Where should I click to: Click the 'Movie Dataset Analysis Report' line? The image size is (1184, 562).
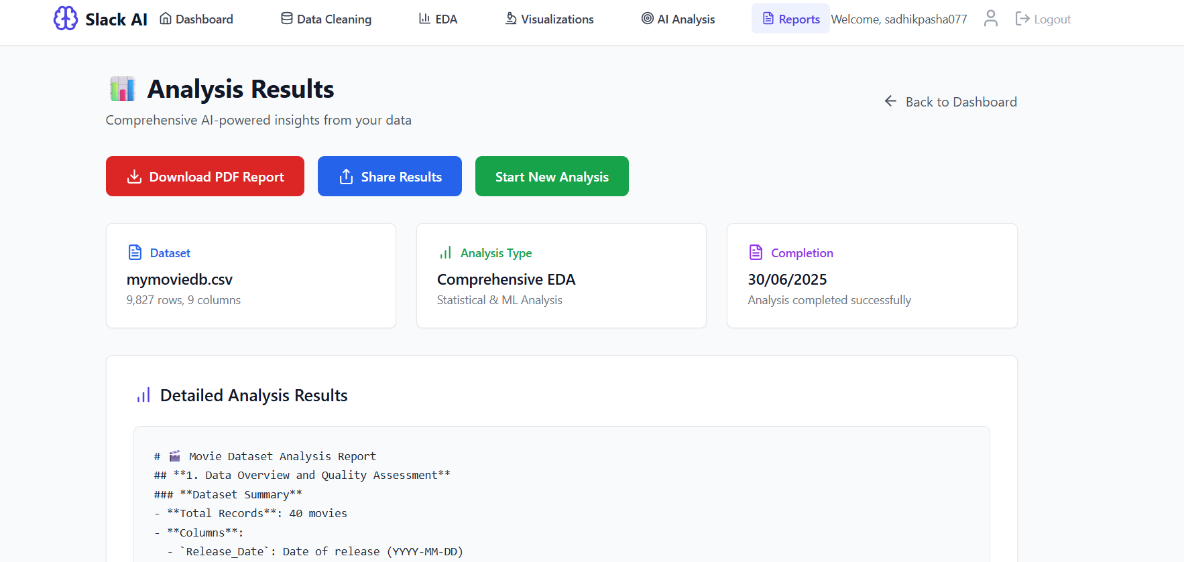pos(265,456)
